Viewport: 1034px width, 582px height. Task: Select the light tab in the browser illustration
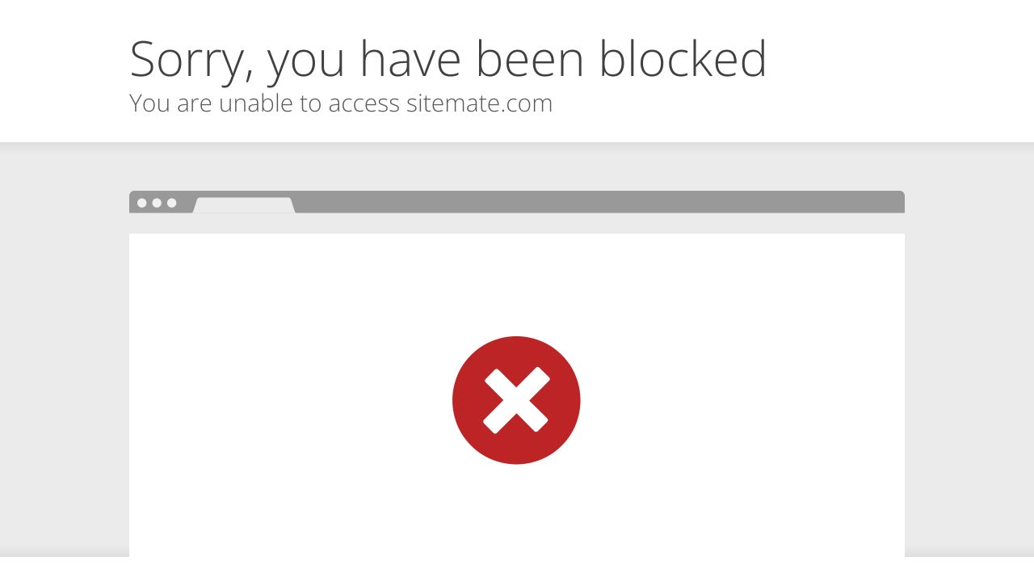click(243, 205)
